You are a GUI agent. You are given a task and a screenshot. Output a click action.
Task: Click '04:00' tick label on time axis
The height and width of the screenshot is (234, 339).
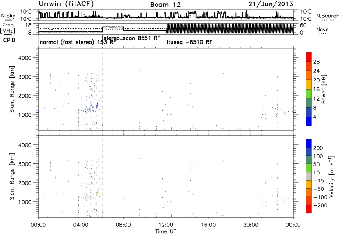pos(81,225)
